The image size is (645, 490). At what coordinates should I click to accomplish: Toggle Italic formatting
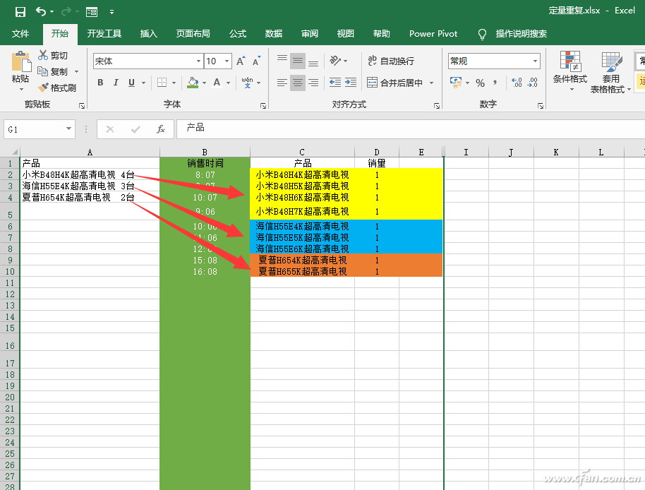pos(116,83)
